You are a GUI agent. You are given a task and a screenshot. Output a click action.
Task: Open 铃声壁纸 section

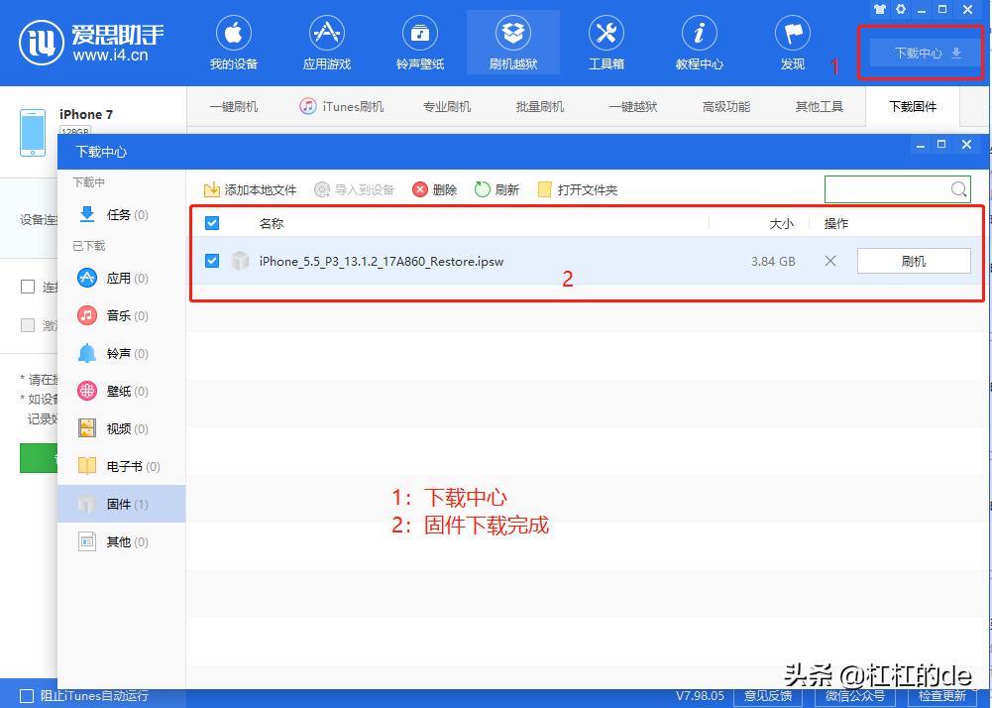pyautogui.click(x=420, y=43)
